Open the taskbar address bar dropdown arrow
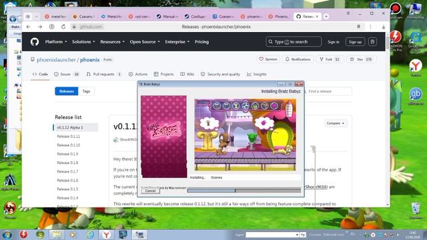The image size is (427, 240). pyautogui.click(x=297, y=235)
